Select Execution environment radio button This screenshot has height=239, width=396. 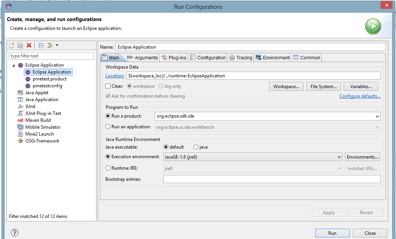click(108, 157)
